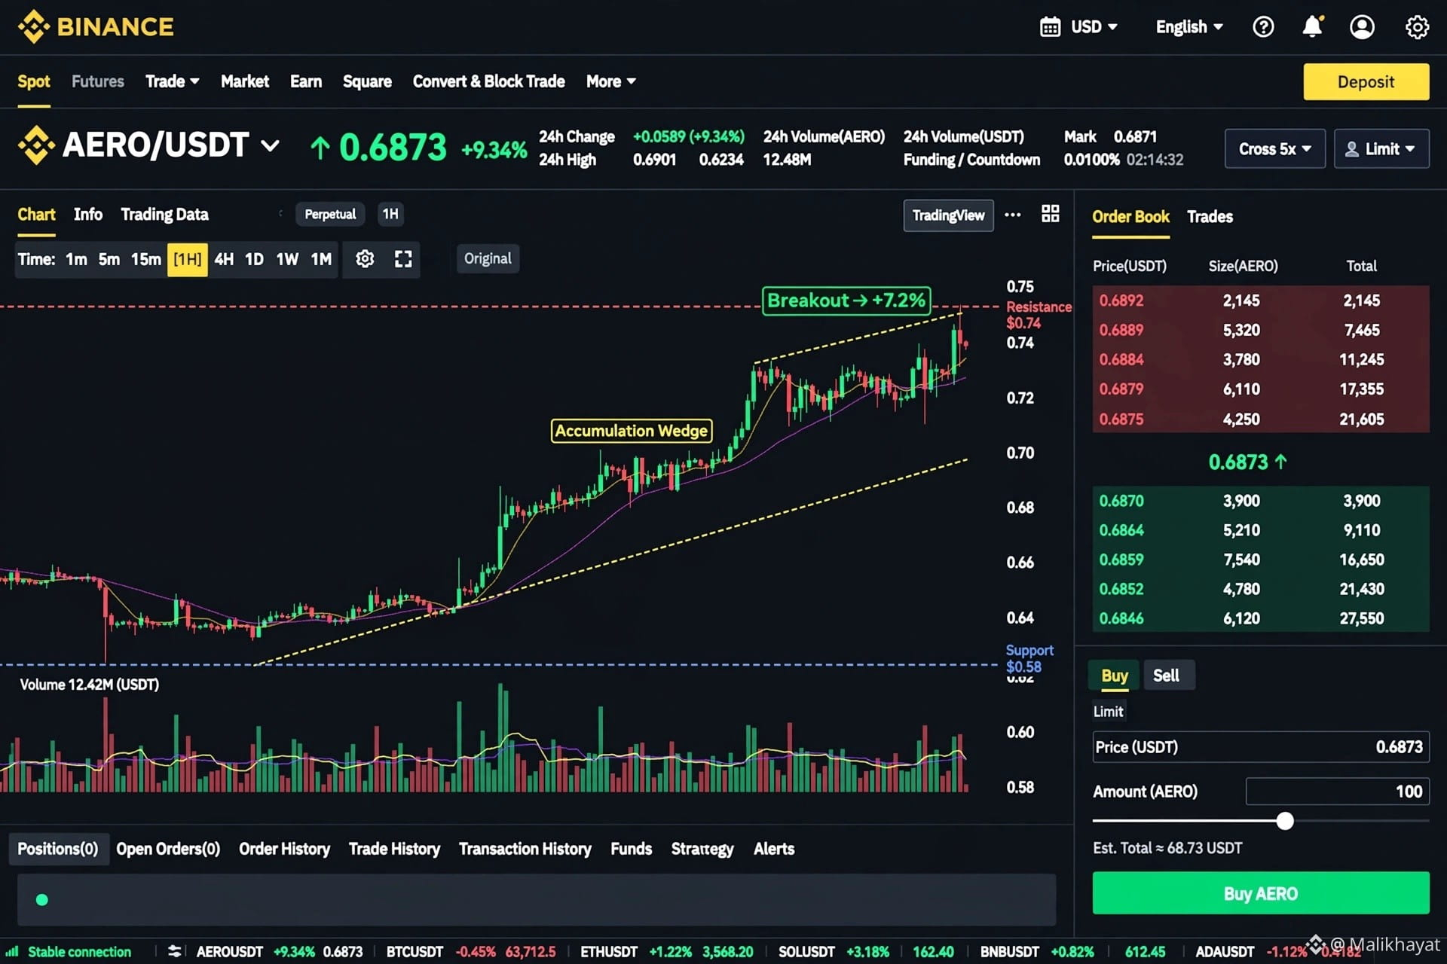1447x964 pixels.
Task: Expand the Trade menu dropdown
Action: pos(172,81)
